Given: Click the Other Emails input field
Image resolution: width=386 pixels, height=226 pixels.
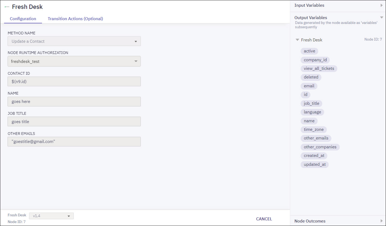Looking at the screenshot, I should (x=74, y=142).
